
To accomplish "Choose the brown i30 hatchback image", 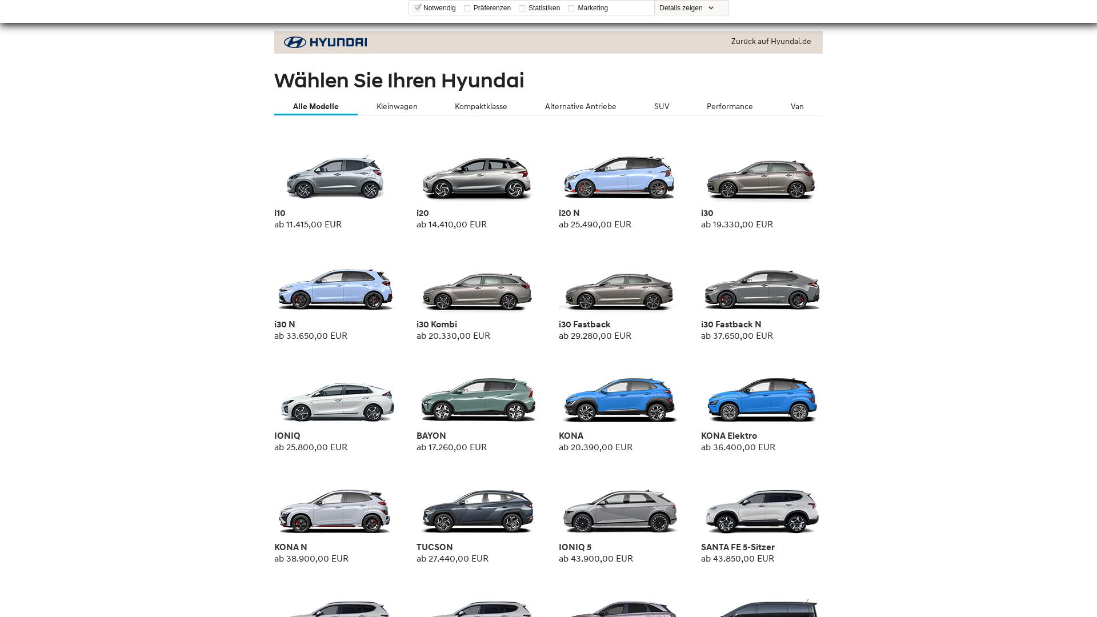I will tap(761, 179).
